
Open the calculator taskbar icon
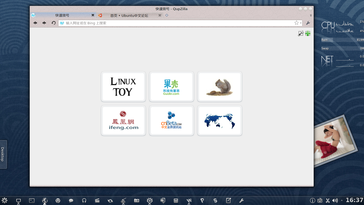tap(176, 200)
